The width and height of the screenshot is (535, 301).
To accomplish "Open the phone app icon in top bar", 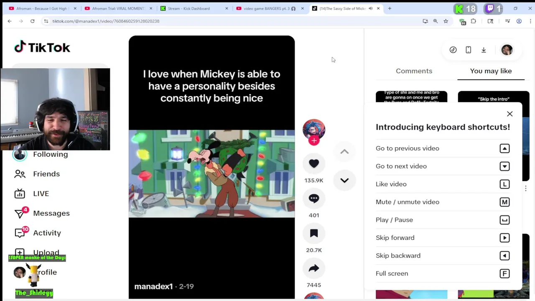I will [x=468, y=50].
